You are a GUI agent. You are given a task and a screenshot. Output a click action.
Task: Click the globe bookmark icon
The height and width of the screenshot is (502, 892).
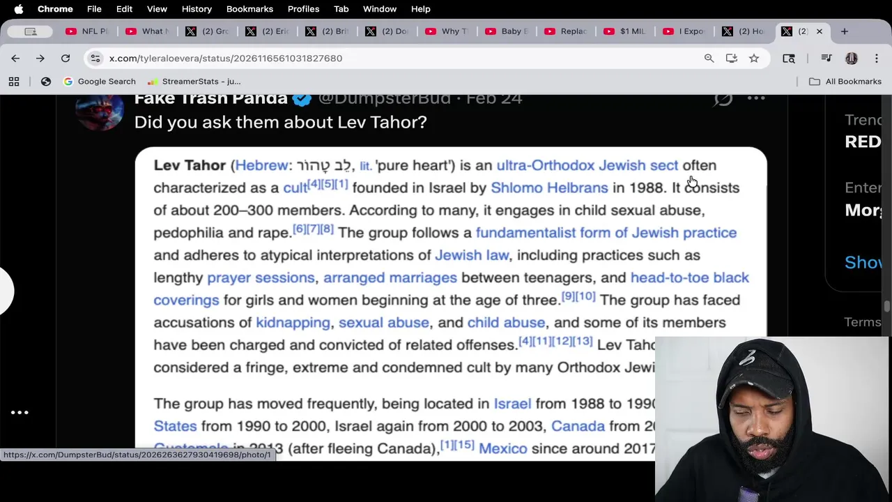pyautogui.click(x=46, y=82)
